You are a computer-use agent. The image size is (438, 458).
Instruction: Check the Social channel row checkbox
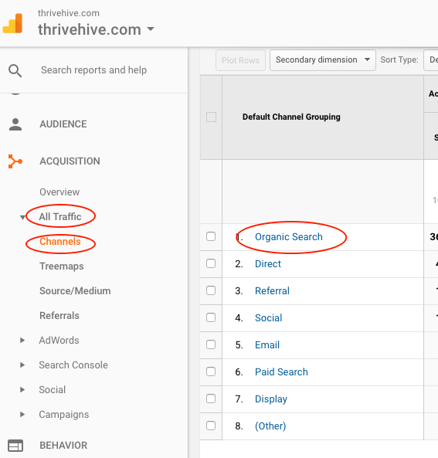click(x=211, y=317)
